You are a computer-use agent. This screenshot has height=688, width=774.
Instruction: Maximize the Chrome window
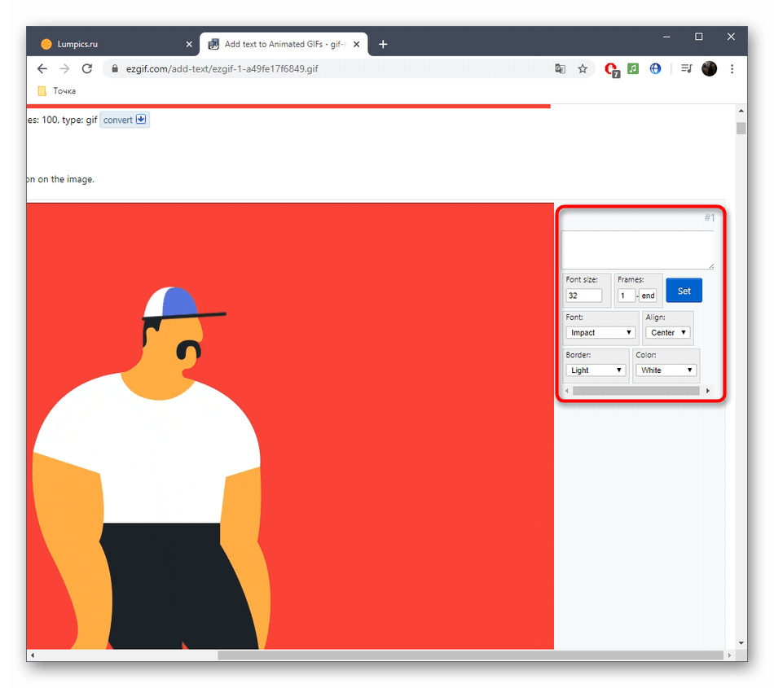click(698, 37)
